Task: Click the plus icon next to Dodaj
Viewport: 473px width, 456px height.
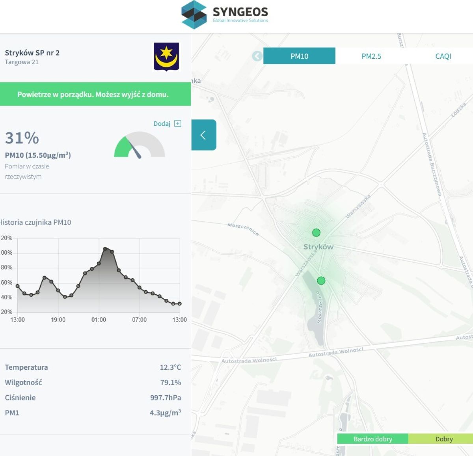Action: tap(178, 124)
